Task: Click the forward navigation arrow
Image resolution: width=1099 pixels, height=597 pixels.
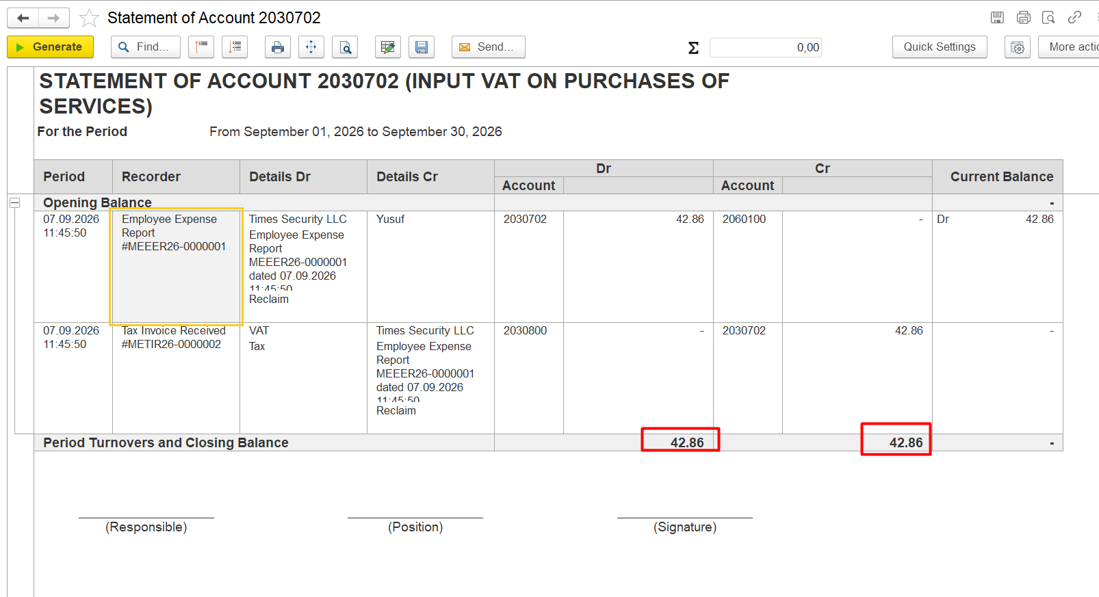Action: click(x=53, y=18)
